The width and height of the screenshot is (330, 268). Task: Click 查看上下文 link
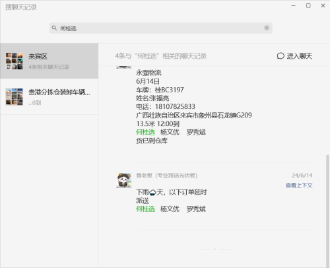(x=299, y=185)
